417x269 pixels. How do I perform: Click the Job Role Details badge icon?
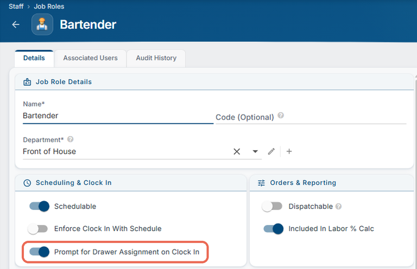coord(27,82)
